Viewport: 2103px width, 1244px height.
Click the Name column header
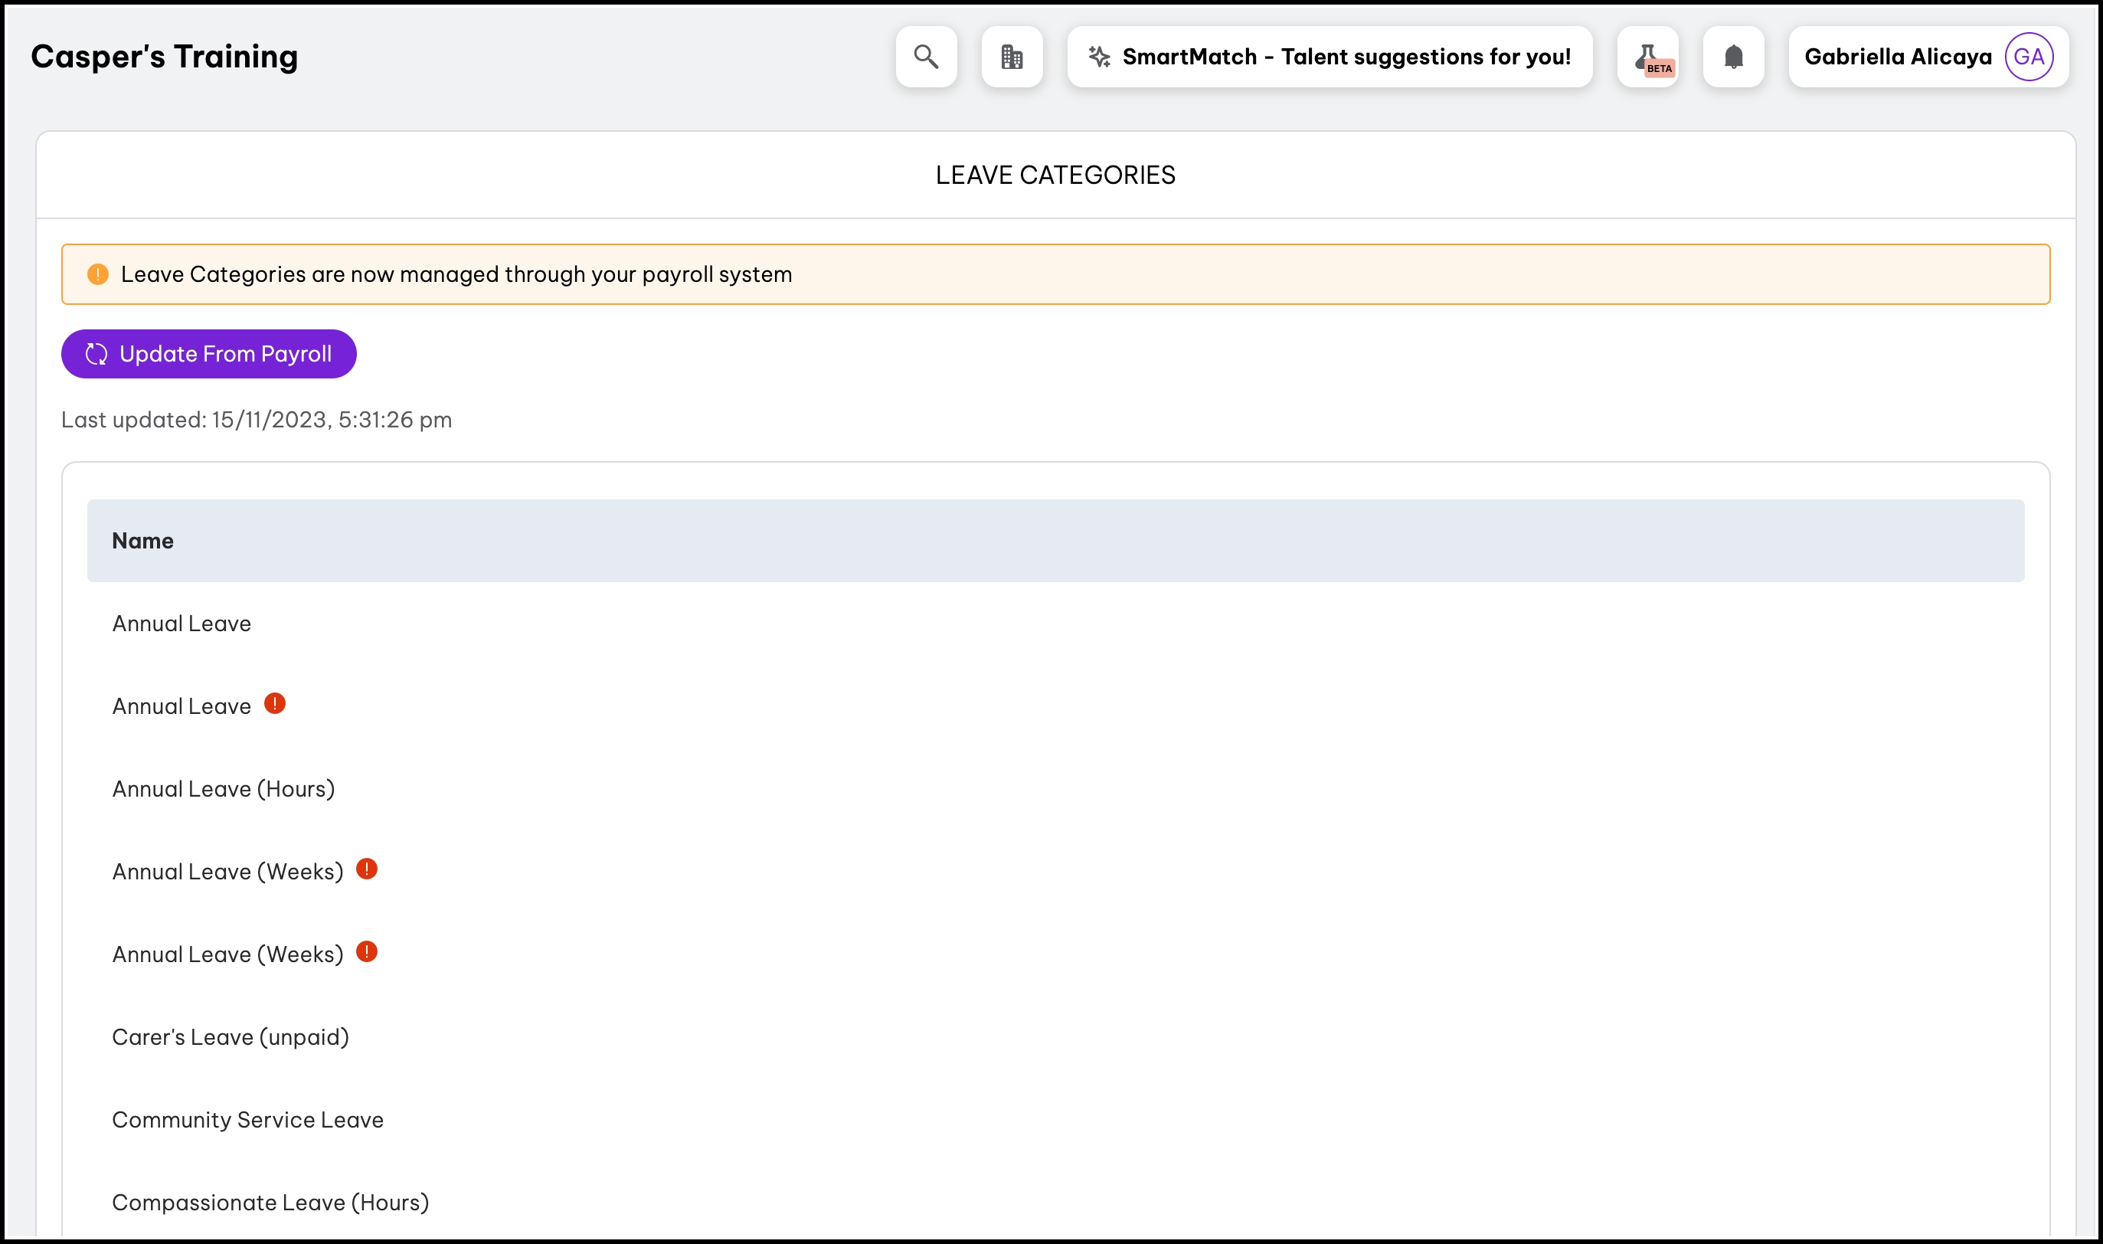[143, 541]
